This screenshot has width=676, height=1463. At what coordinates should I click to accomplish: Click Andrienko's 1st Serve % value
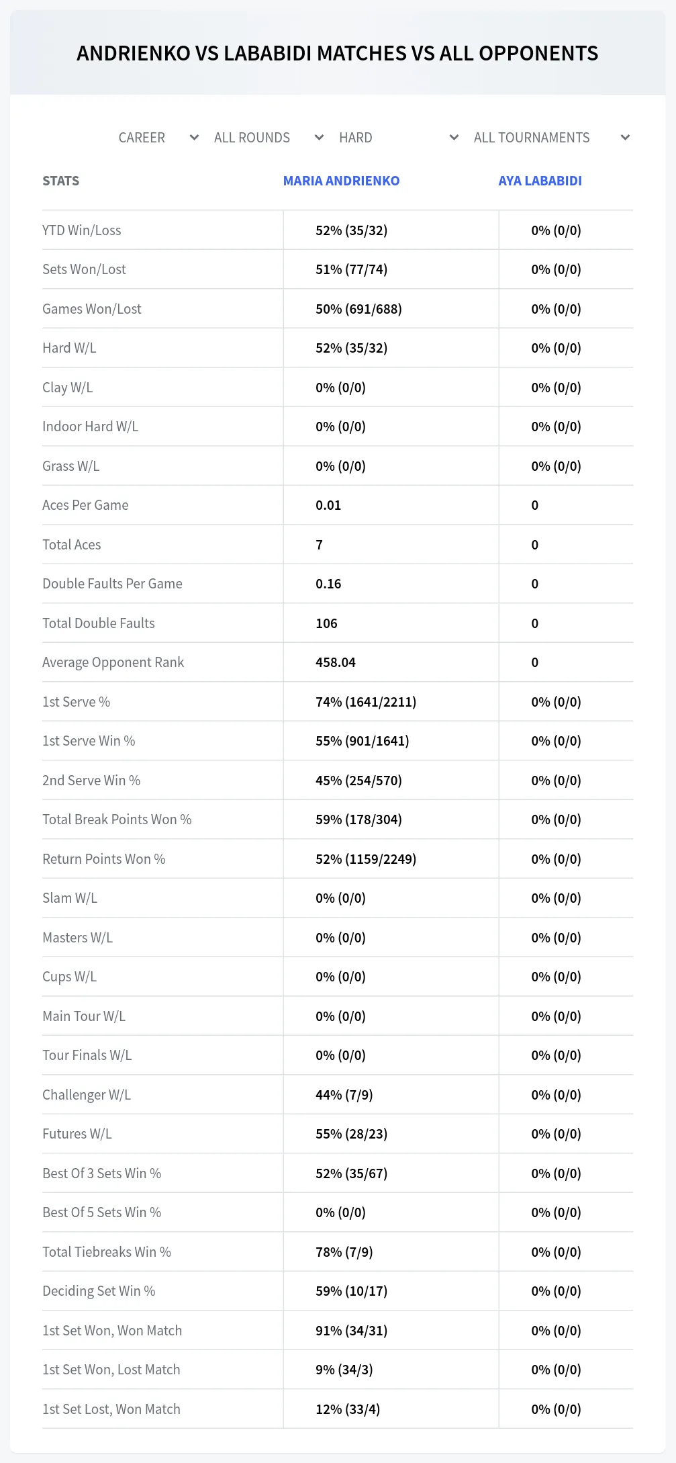click(x=366, y=702)
